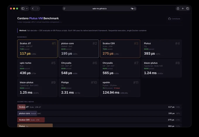
Task: Click the Safari sidebar toggle icon
Action: [x=23, y=8]
